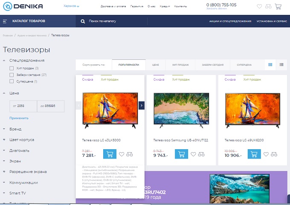The image size is (290, 205).
Task: Show previous image of LG 43LK5000
Action: tap(79, 105)
